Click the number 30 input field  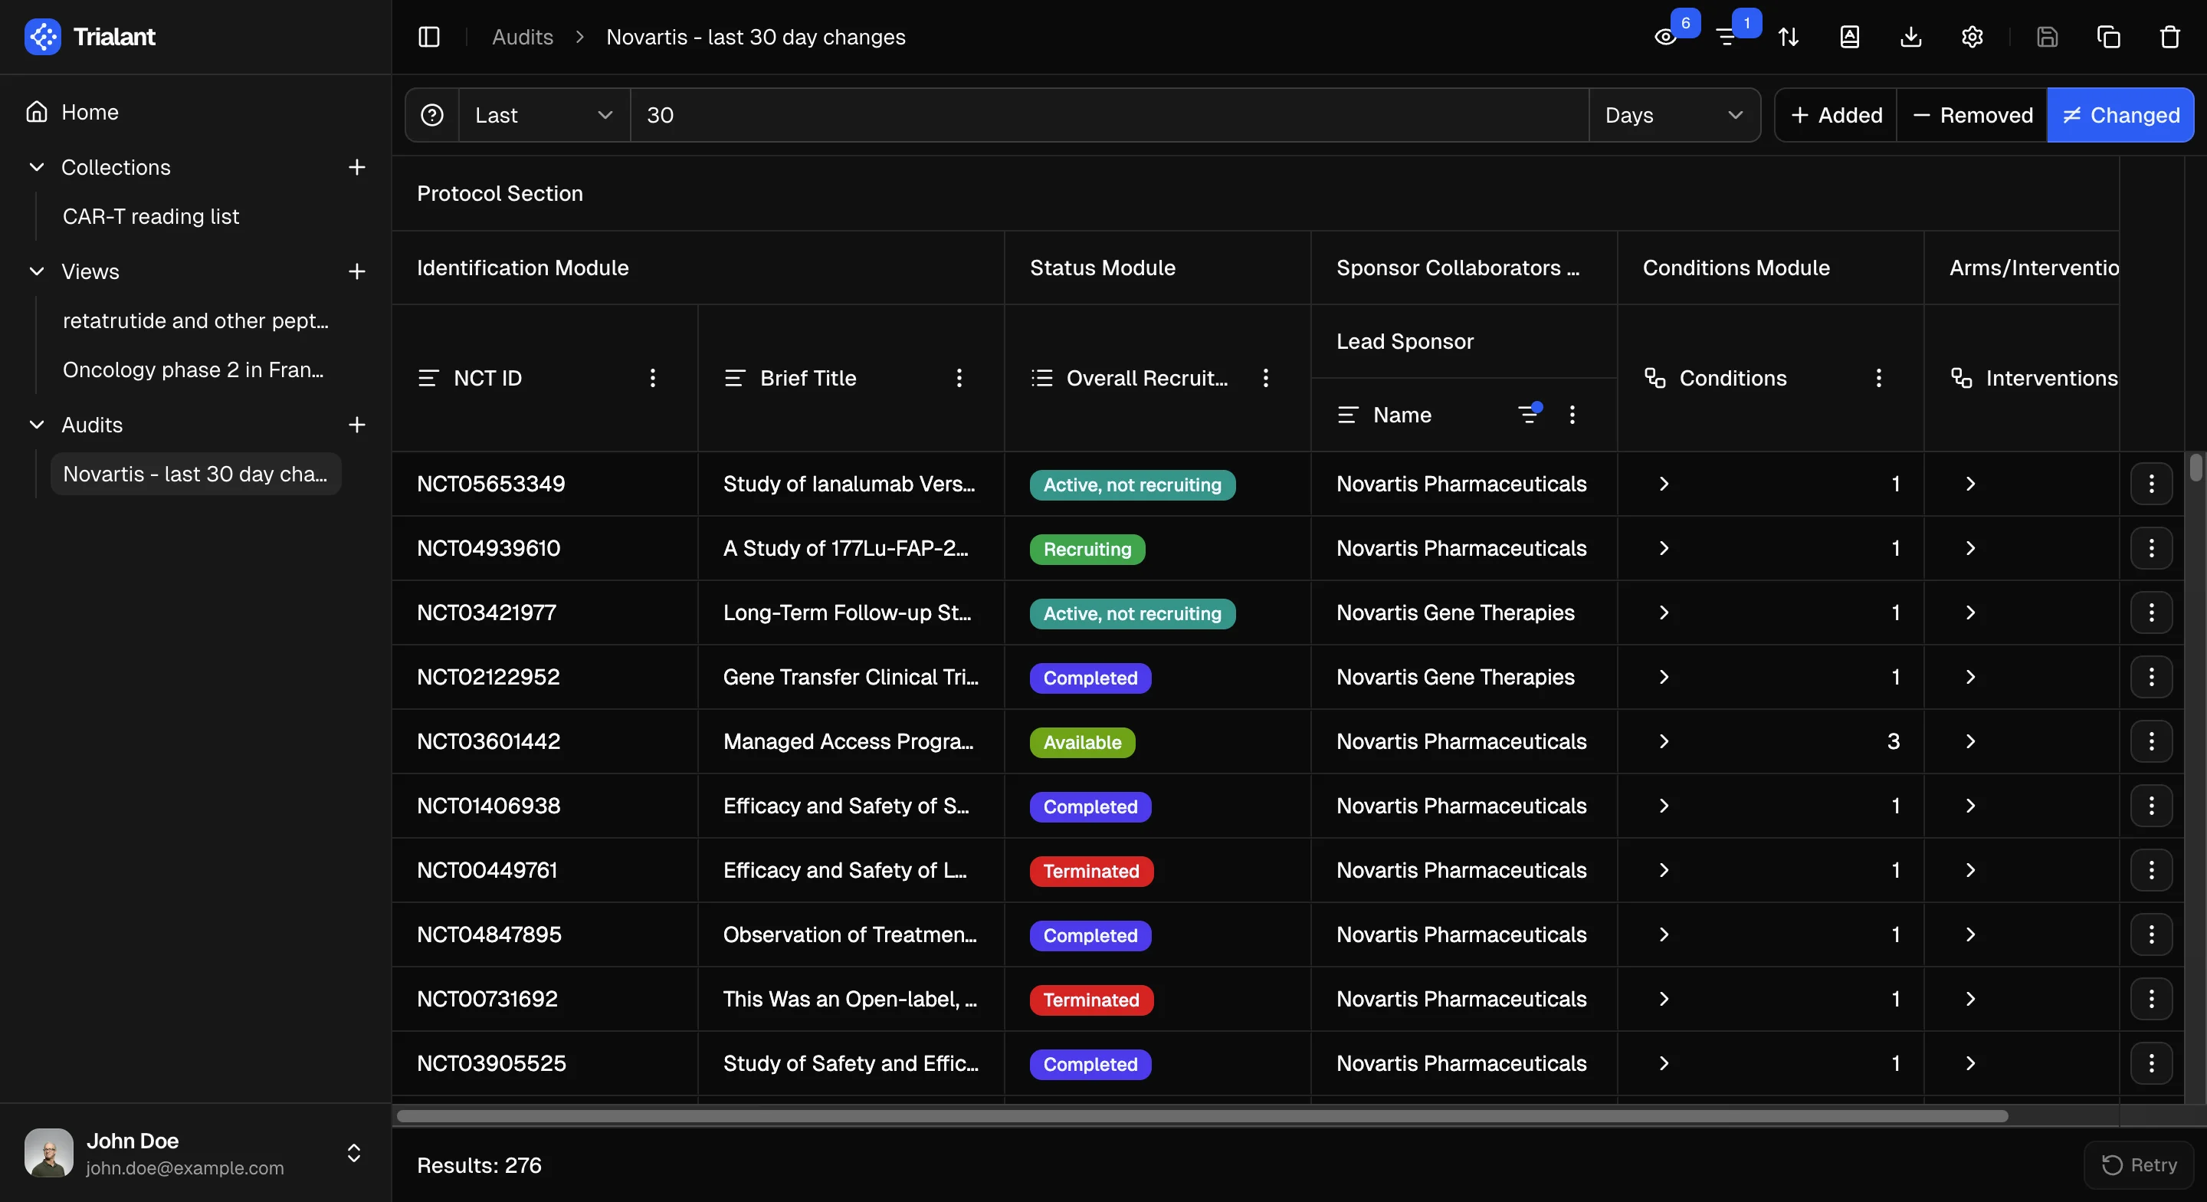click(x=1110, y=115)
